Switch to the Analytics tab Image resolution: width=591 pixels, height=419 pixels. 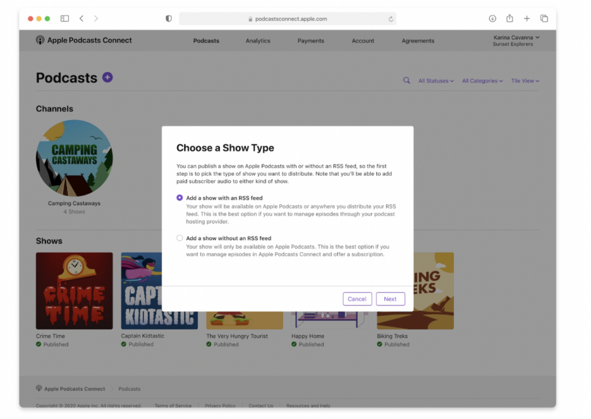pos(258,41)
